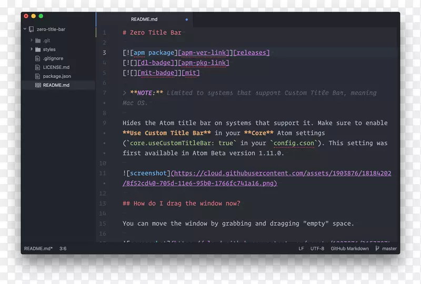Click the styles folder icon
Image resolution: width=421 pixels, height=284 pixels.
point(38,49)
